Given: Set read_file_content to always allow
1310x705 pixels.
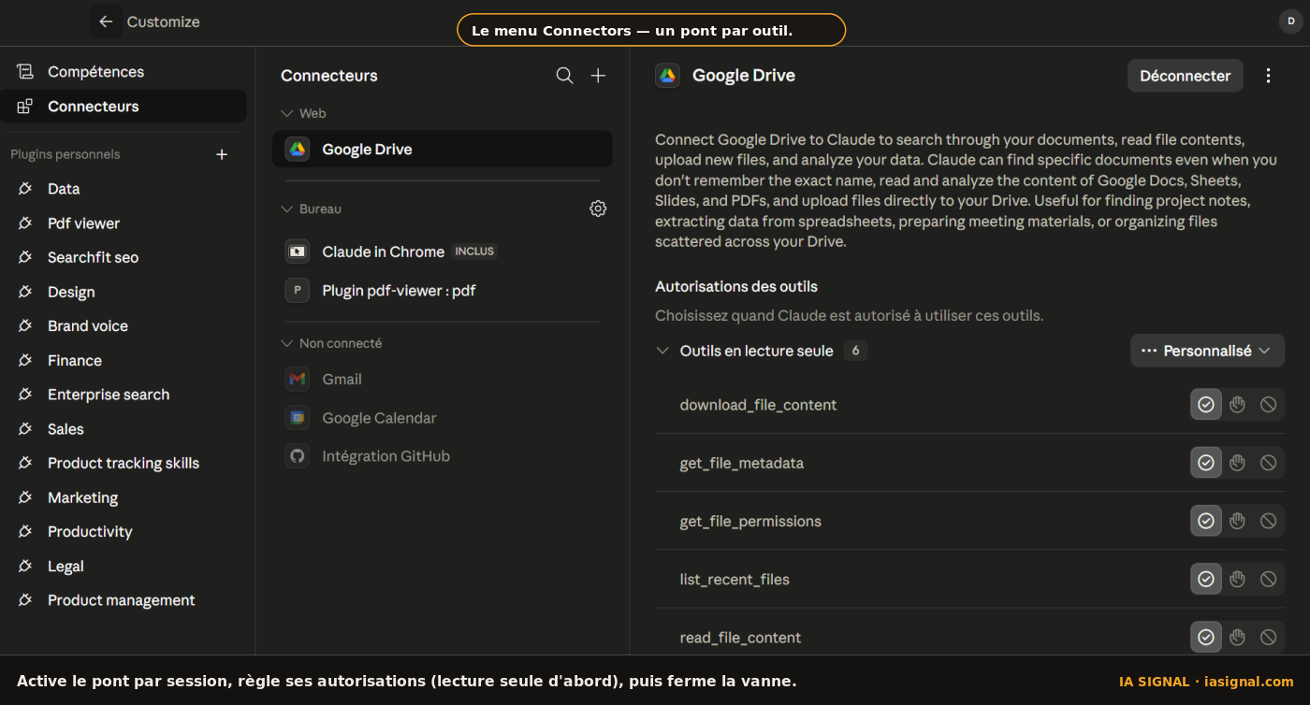Looking at the screenshot, I should tap(1206, 637).
